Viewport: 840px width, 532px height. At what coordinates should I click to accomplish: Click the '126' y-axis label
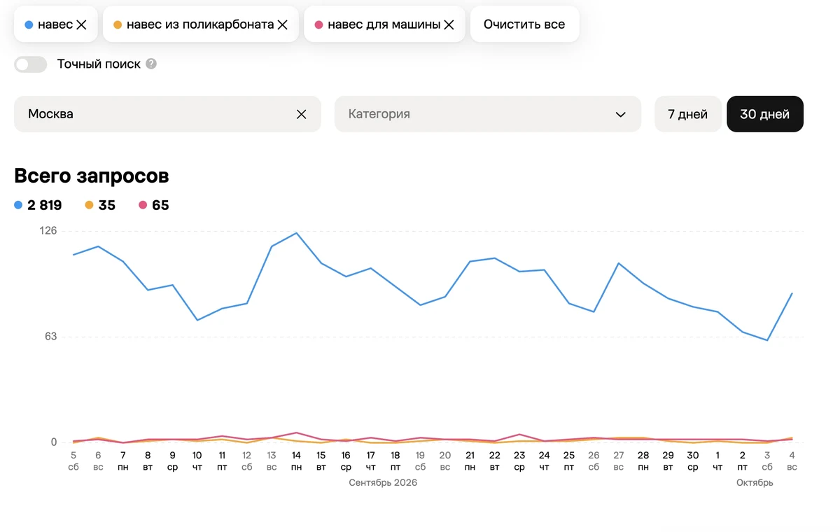(48, 230)
